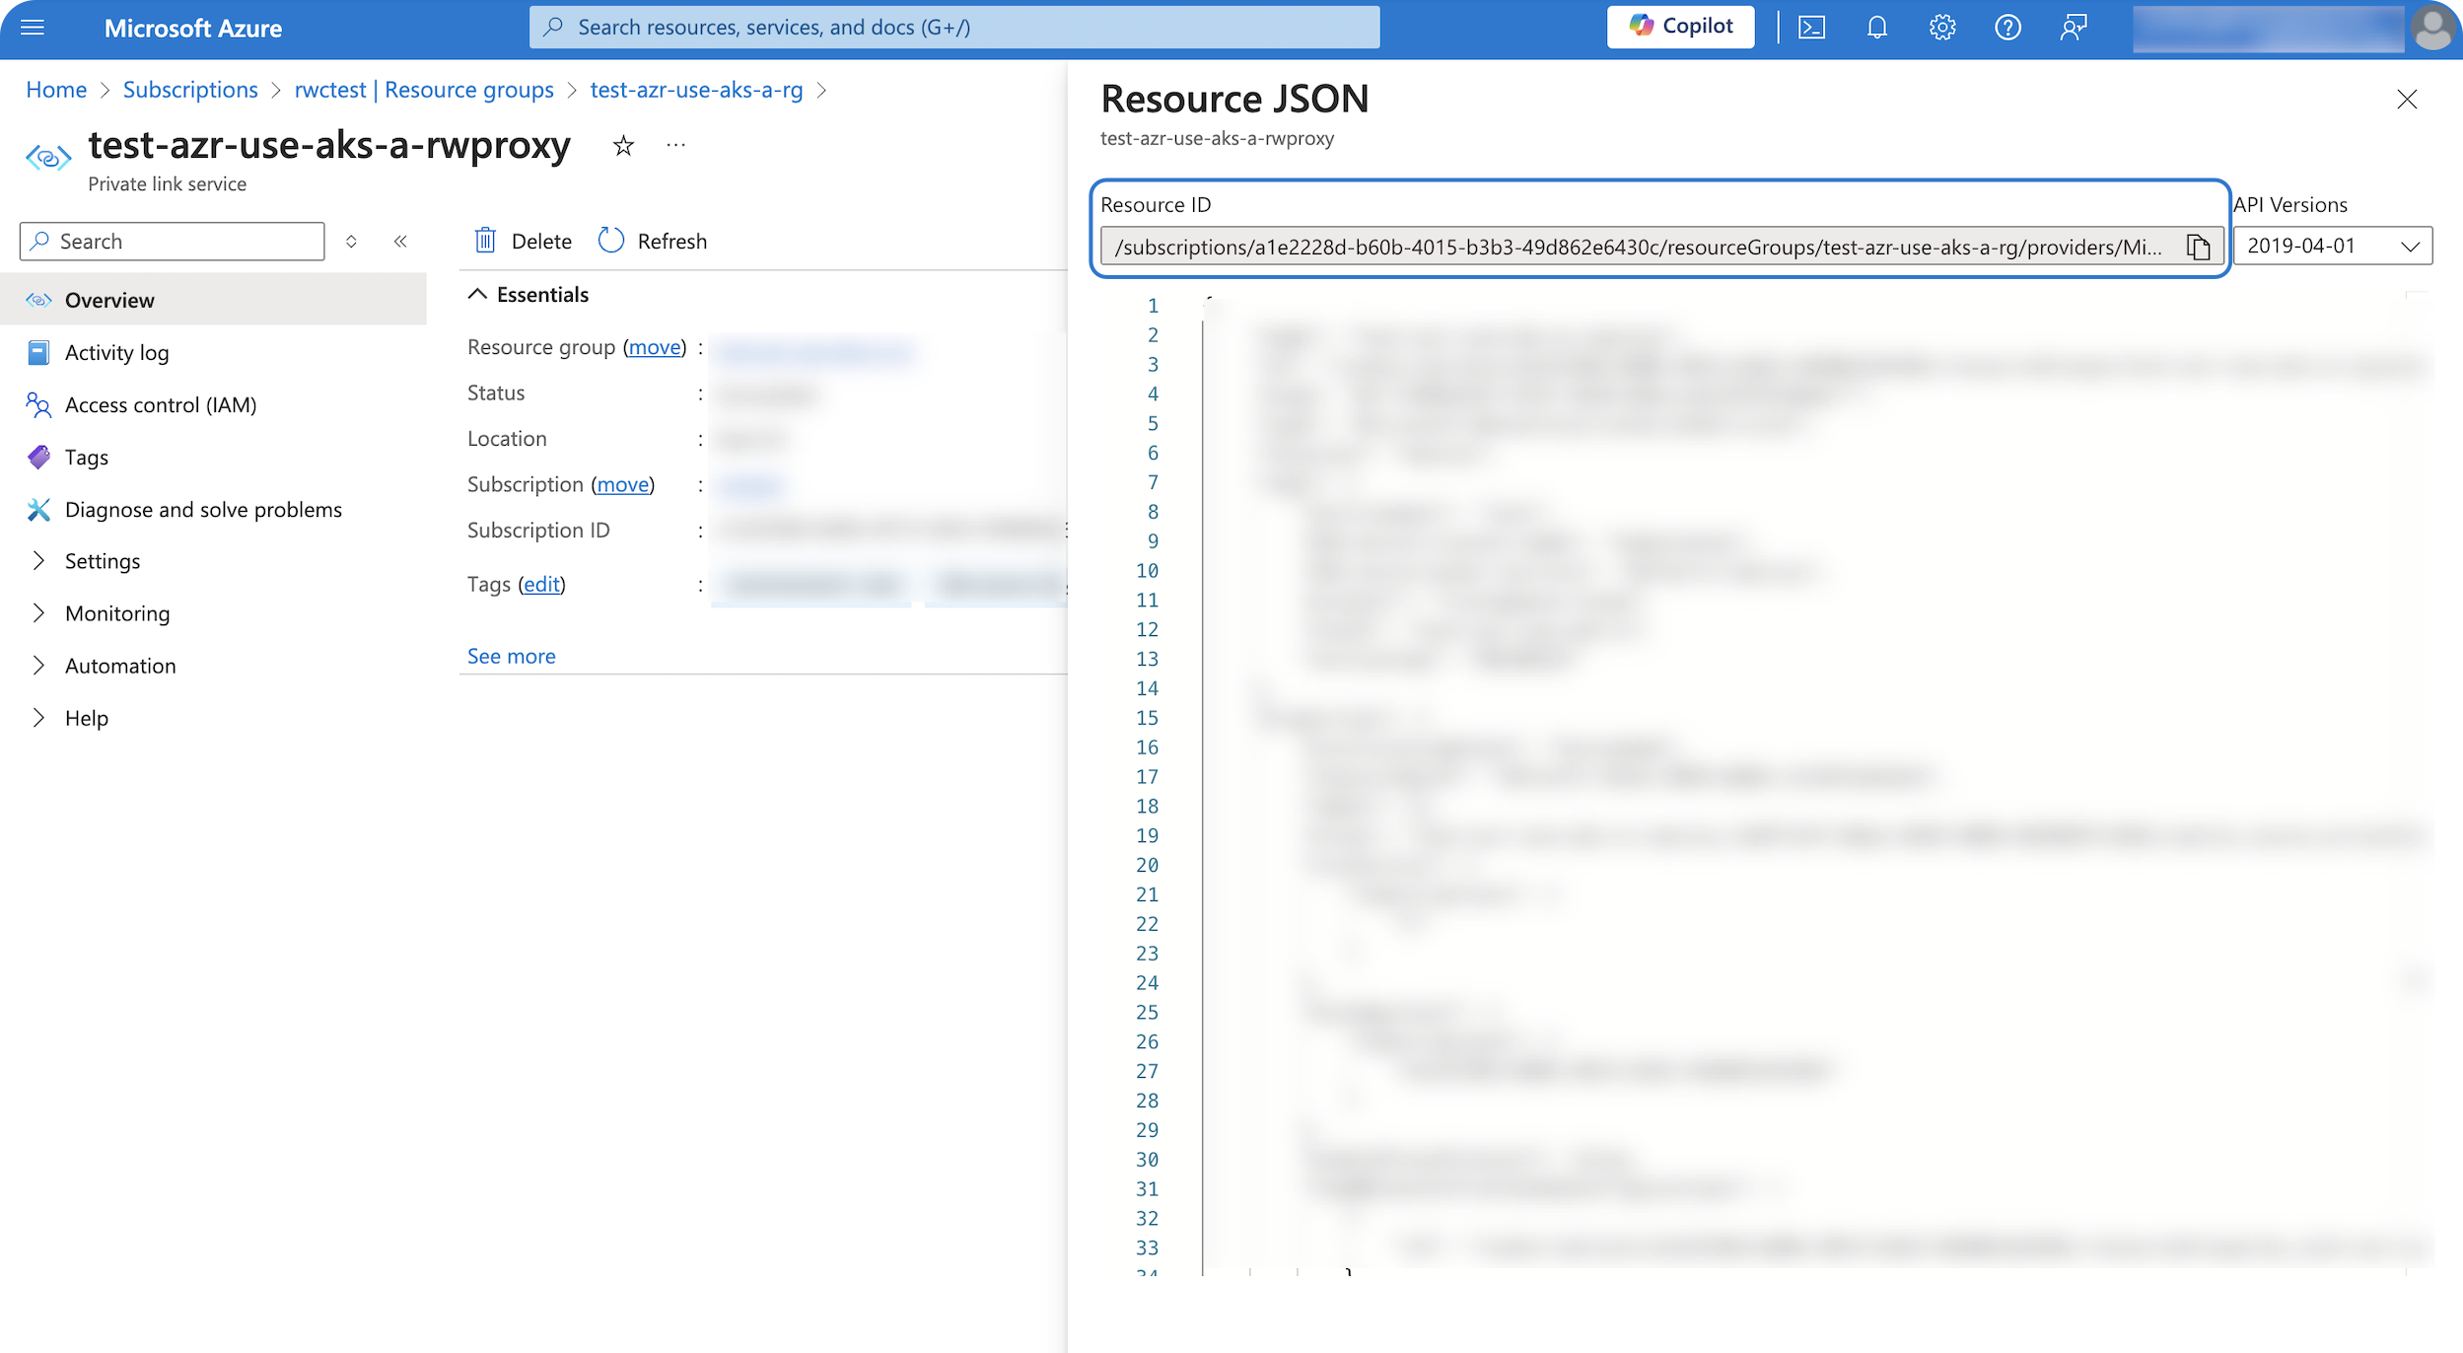Click the help question mark icon
This screenshot has height=1353, width=2463.
click(x=2007, y=28)
